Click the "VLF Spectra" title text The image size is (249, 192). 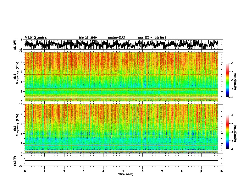pyautogui.click(x=36, y=38)
